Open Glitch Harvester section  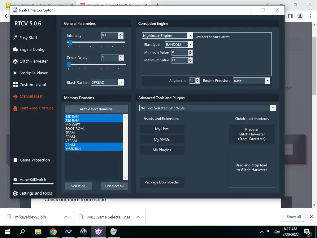click(x=33, y=61)
